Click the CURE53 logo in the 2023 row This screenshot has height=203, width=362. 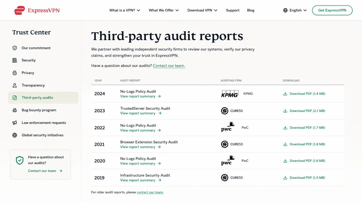pyautogui.click(x=225, y=111)
